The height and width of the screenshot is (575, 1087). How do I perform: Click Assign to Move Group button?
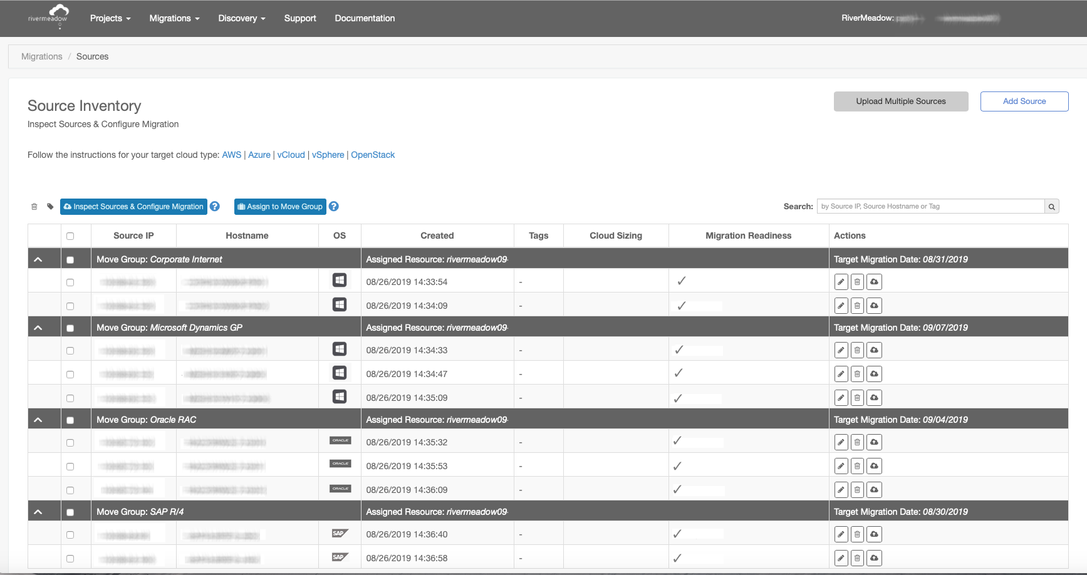point(280,207)
